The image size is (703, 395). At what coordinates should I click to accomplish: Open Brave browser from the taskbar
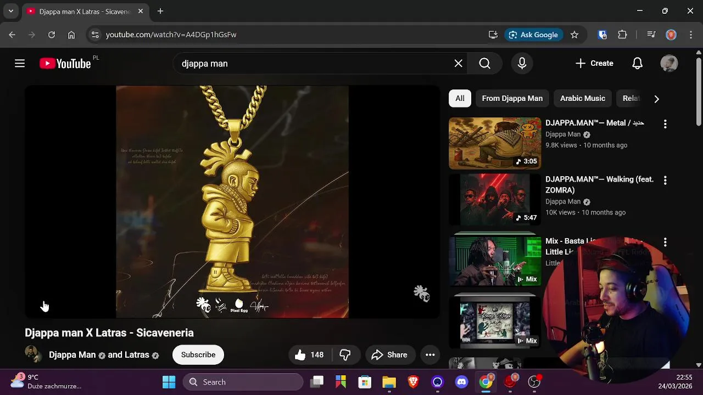click(x=414, y=382)
